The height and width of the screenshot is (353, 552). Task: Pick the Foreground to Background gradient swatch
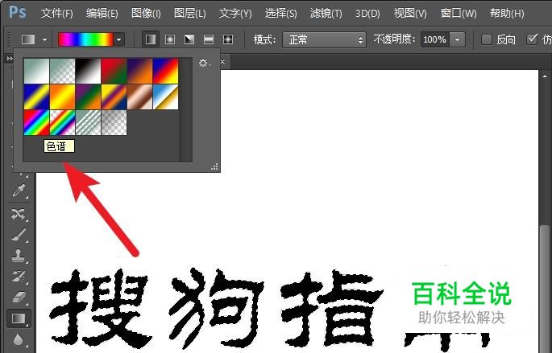36,72
